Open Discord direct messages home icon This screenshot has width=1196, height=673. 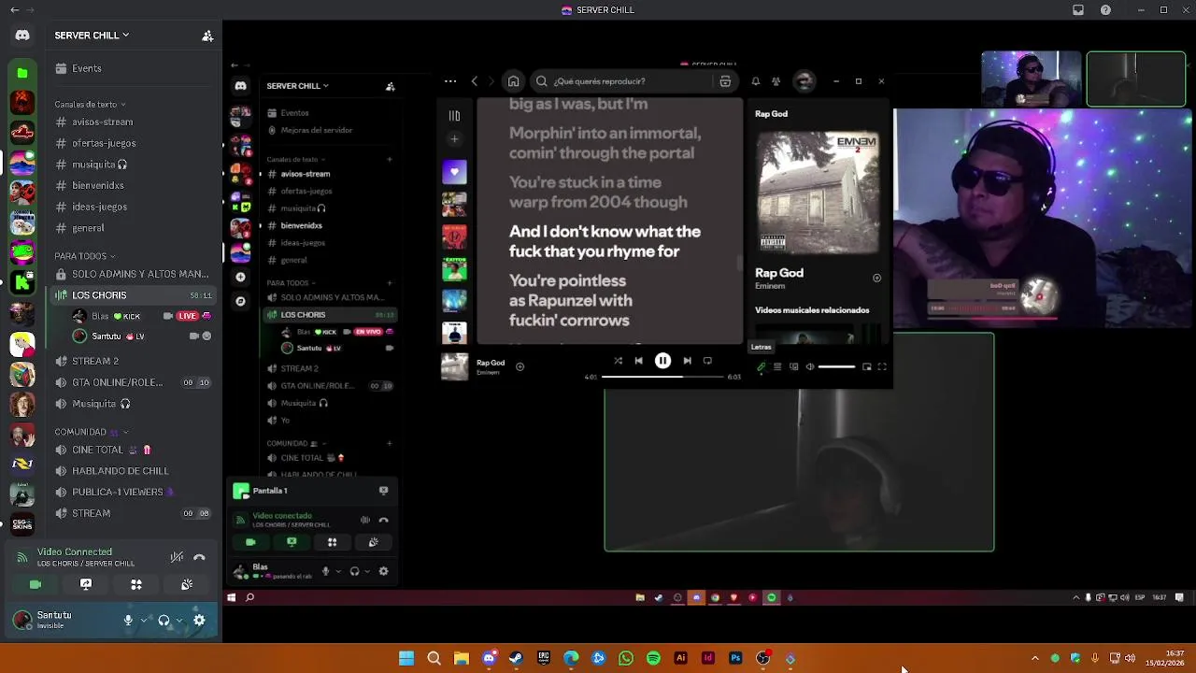click(x=22, y=36)
